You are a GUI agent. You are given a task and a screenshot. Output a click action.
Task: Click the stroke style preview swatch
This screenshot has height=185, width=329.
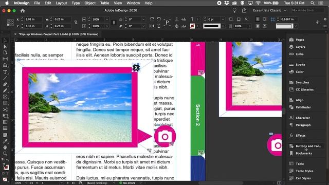212,26
